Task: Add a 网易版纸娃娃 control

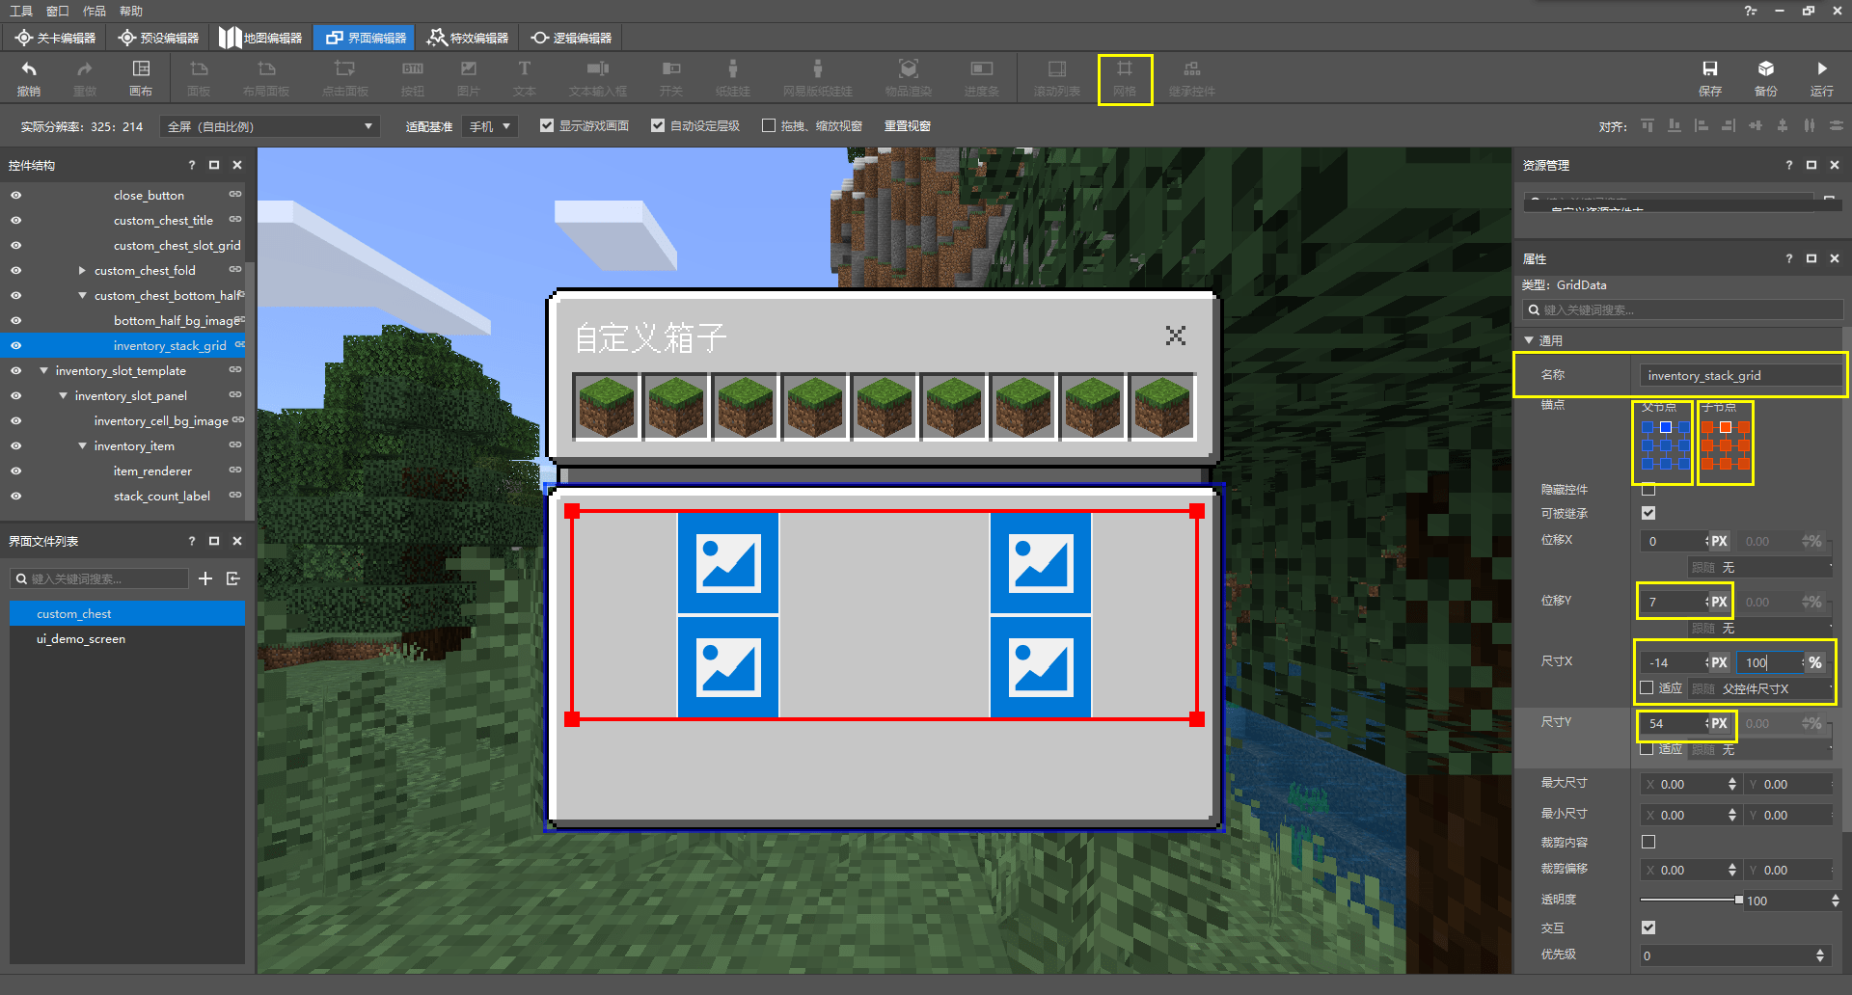Action: pos(818,78)
